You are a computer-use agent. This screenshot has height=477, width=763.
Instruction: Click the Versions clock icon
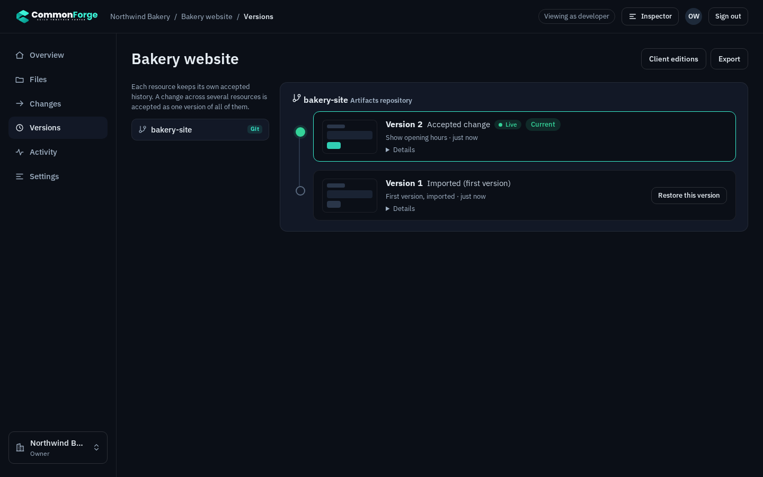coord(20,128)
